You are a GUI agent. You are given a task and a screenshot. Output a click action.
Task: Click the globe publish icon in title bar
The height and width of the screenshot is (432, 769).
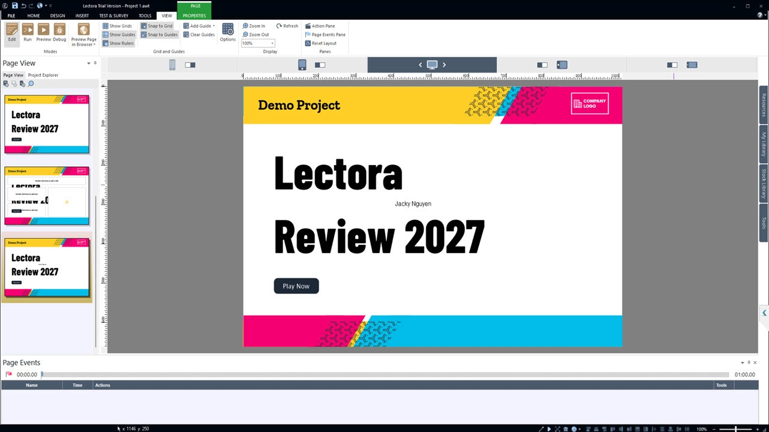pos(40,5)
